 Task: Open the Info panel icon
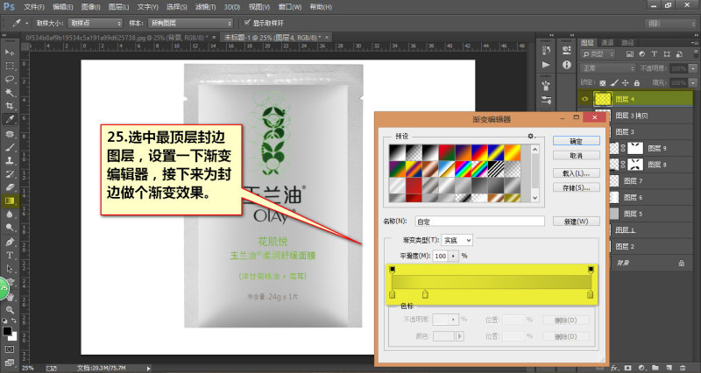(566, 65)
